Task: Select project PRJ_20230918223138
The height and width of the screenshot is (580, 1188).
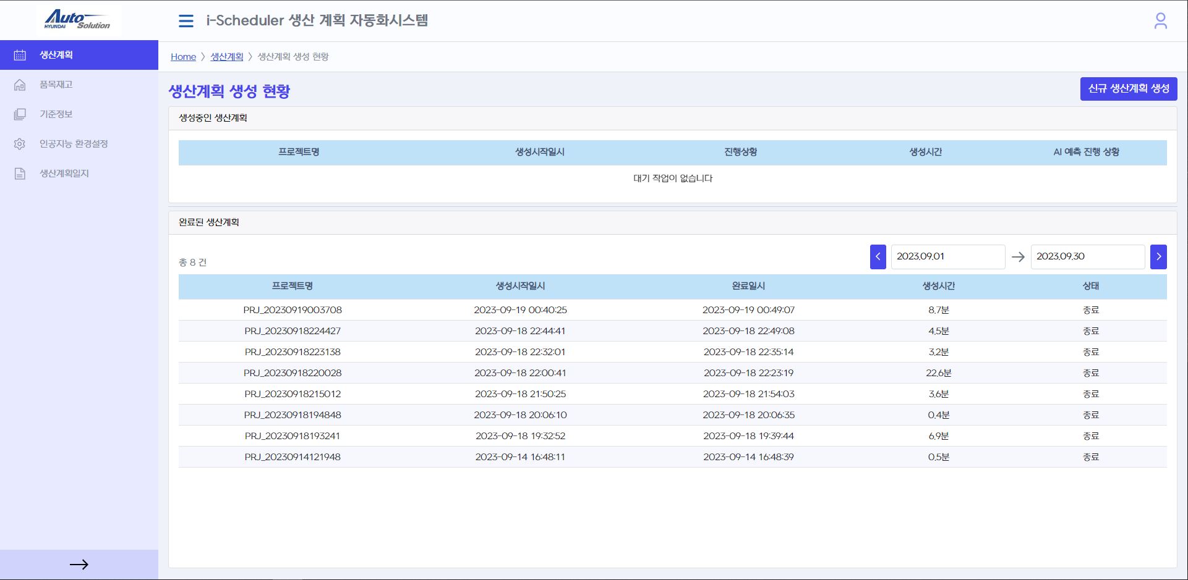Action: (x=293, y=352)
